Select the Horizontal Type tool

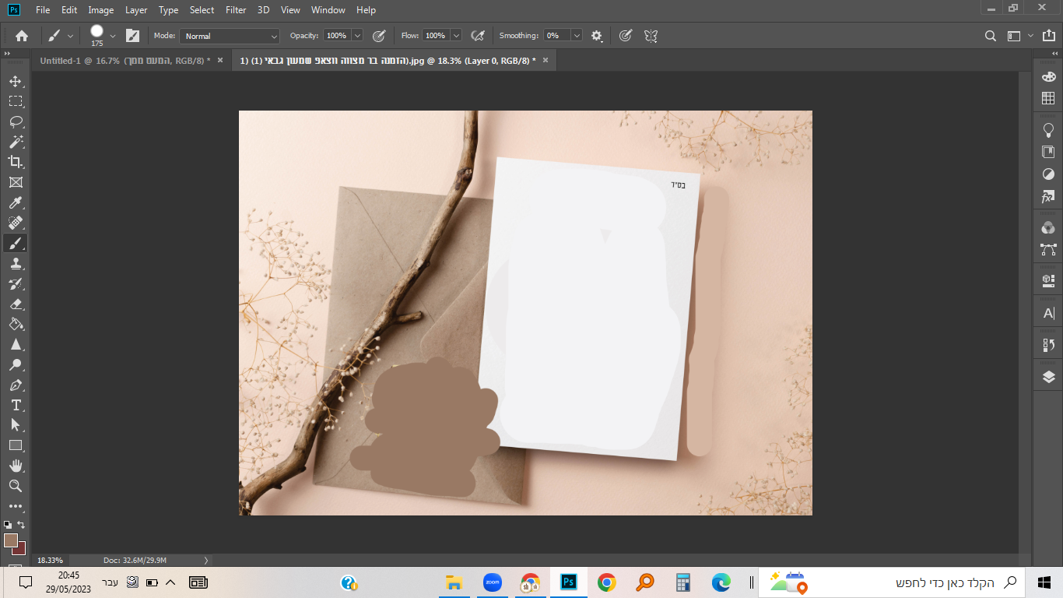(x=16, y=405)
